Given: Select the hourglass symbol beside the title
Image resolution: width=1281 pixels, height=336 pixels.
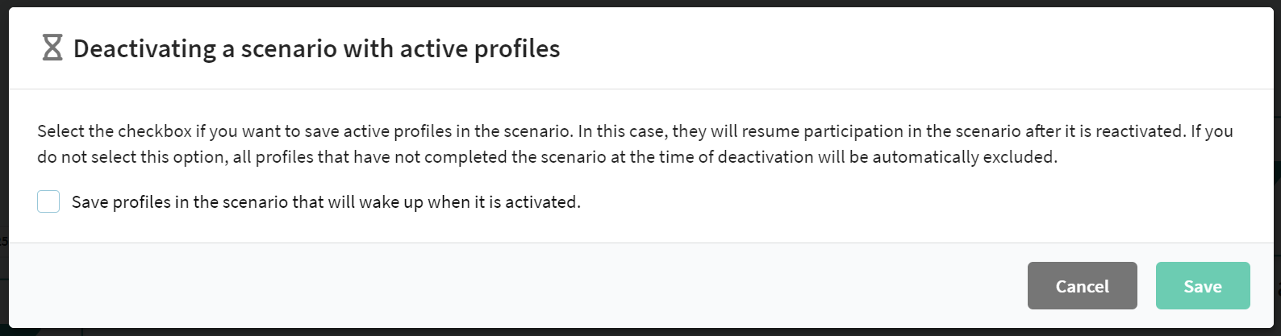Looking at the screenshot, I should coord(52,48).
